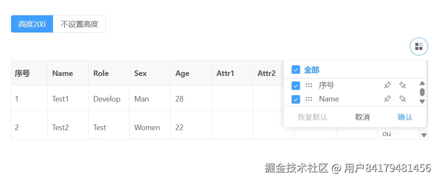Click the drag handle beside 序号

coord(309,85)
